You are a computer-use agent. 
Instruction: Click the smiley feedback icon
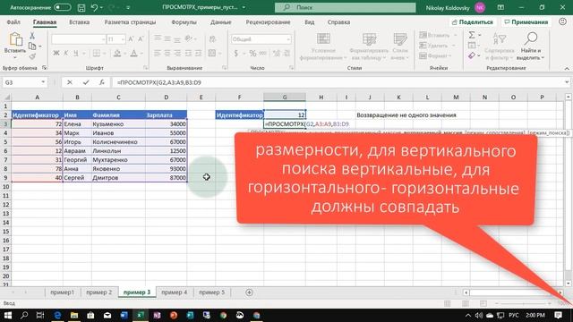(x=563, y=21)
